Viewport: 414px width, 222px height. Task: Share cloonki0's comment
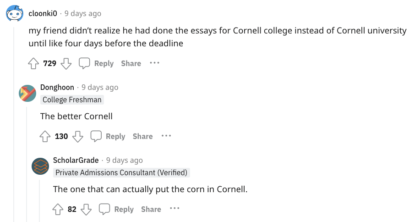[131, 63]
